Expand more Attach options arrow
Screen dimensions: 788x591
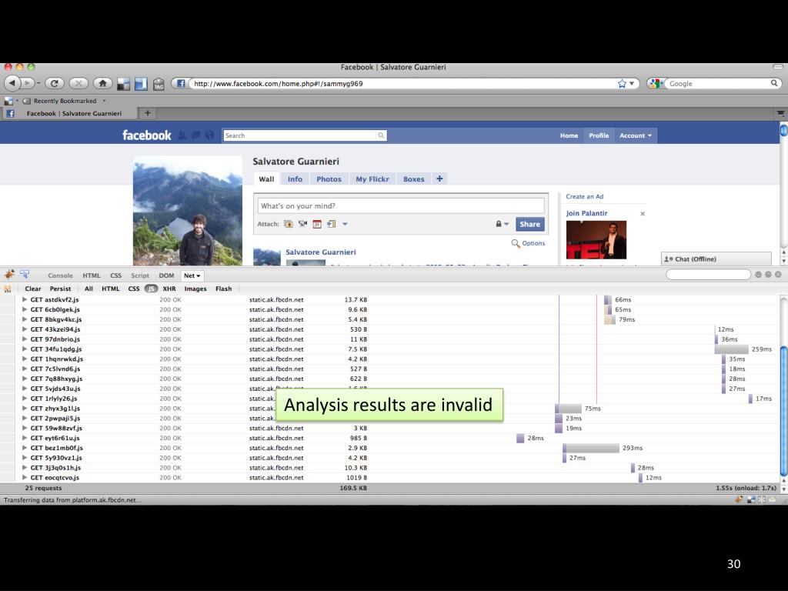click(345, 224)
